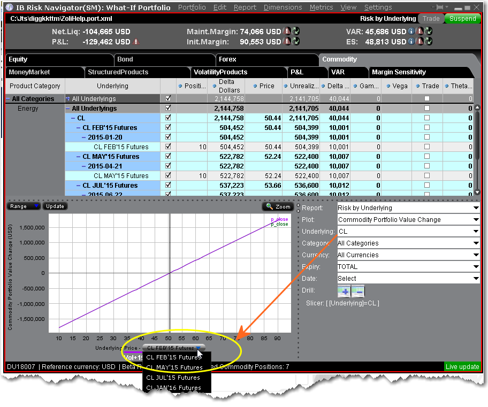Screen dimensions: 488x407
Task: Click the Maint.Margin warning icon
Action: [287, 31]
